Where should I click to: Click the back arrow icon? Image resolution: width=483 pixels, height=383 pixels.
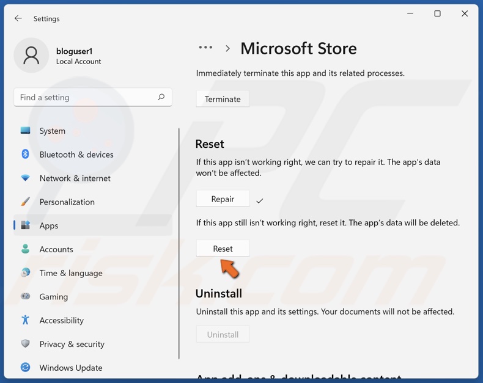[18, 18]
